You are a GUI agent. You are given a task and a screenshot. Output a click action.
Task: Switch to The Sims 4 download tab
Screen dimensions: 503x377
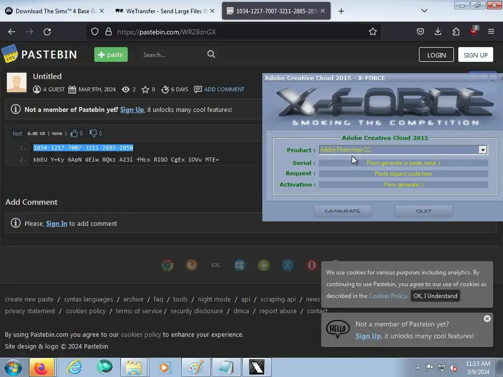click(x=54, y=11)
